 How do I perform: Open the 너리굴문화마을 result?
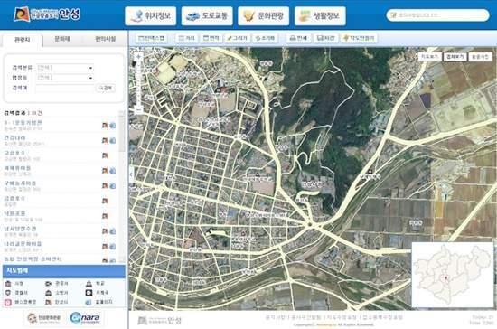(23, 244)
